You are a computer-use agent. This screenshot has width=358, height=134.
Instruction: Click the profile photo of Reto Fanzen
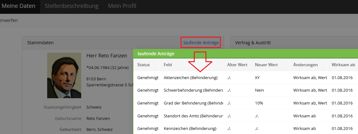coord(64,75)
